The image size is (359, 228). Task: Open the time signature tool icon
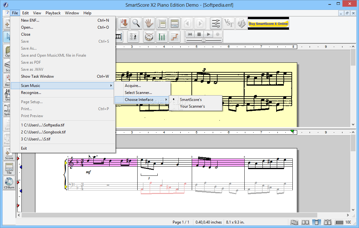pyautogui.click(x=133, y=37)
